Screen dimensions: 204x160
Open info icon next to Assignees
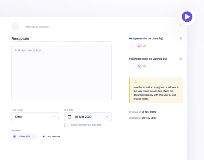(181, 38)
